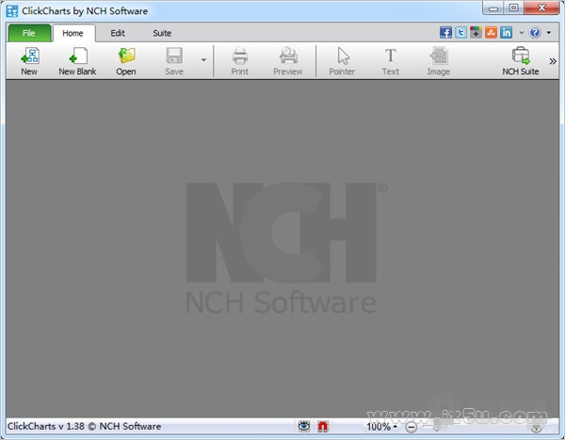This screenshot has height=440, width=565.
Task: Share on LinkedIn icon
Action: click(x=506, y=32)
